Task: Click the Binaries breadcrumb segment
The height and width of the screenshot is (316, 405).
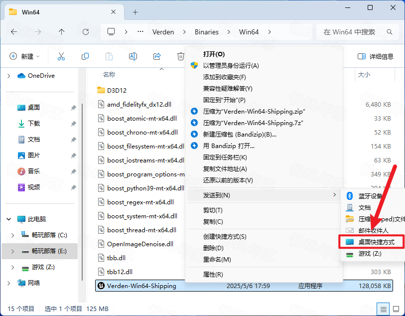Action: click(x=207, y=32)
